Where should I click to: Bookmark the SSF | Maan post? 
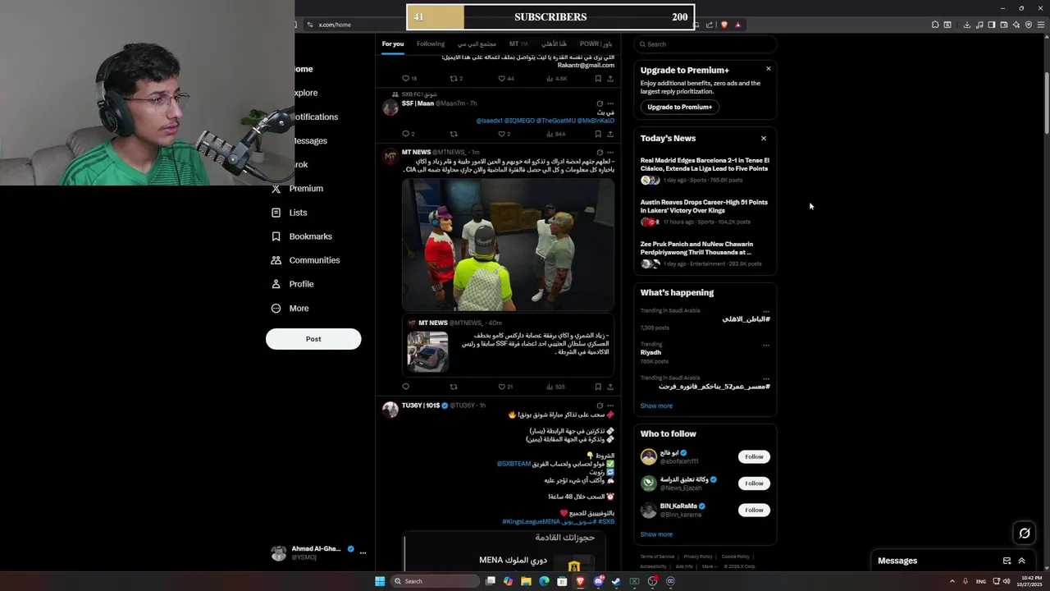598,134
